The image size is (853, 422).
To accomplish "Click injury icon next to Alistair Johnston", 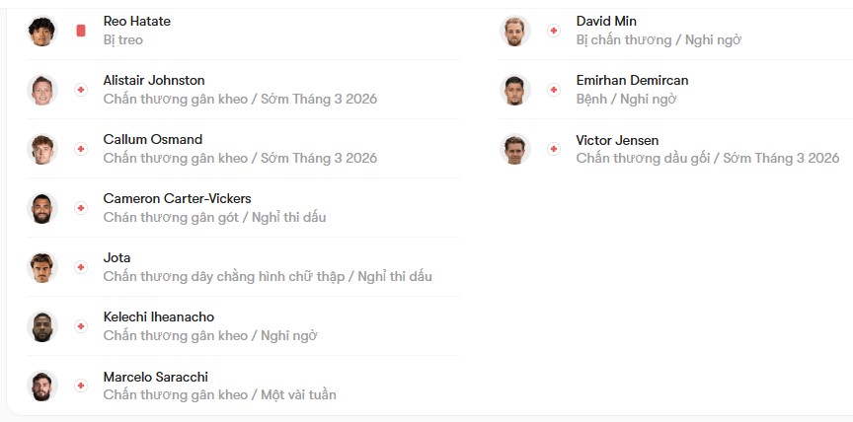I will click(81, 90).
